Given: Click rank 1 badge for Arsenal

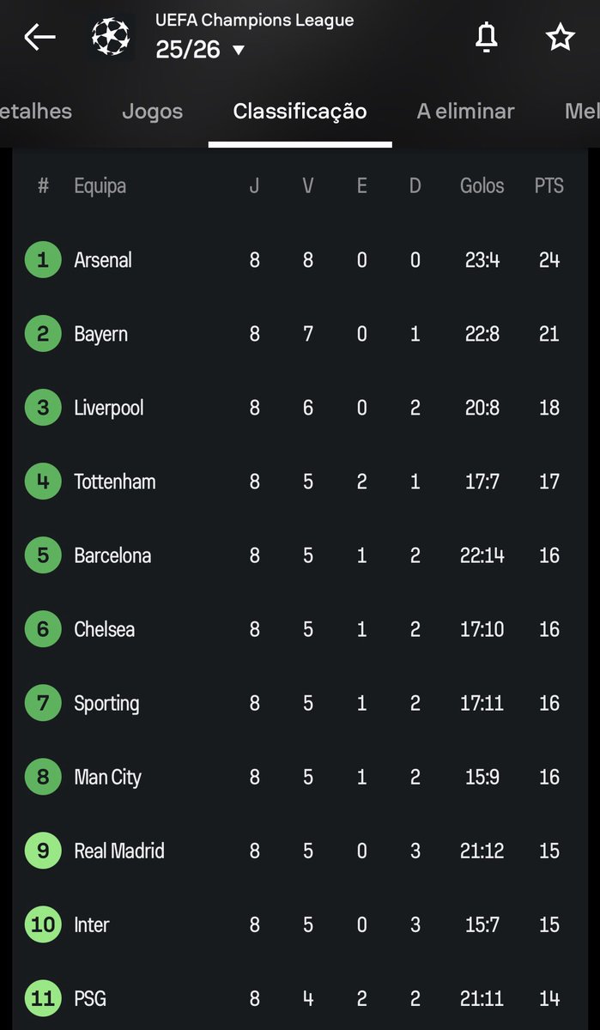Looking at the screenshot, I should (43, 260).
